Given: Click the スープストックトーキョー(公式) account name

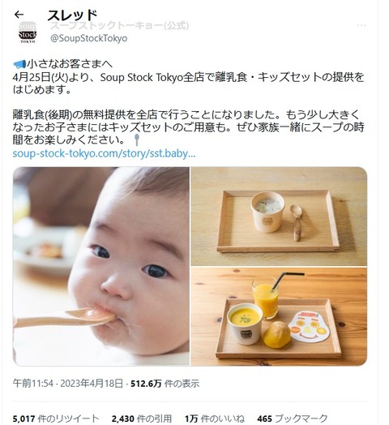Looking at the screenshot, I should tap(119, 25).
